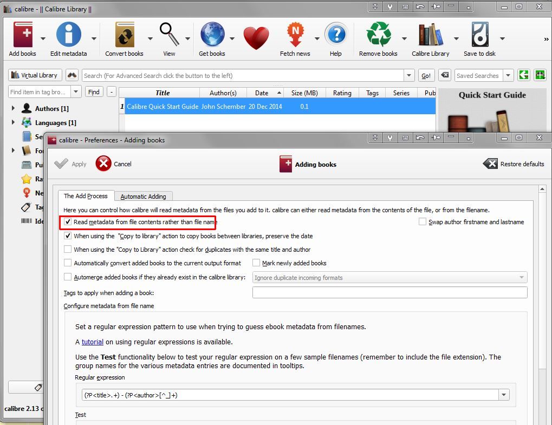Click the Add books toolbar icon

[23, 35]
